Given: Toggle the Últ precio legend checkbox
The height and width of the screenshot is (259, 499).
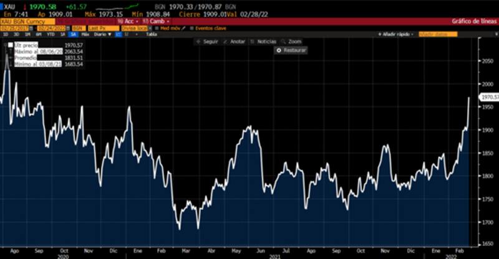Looking at the screenshot, I should coord(11,45).
